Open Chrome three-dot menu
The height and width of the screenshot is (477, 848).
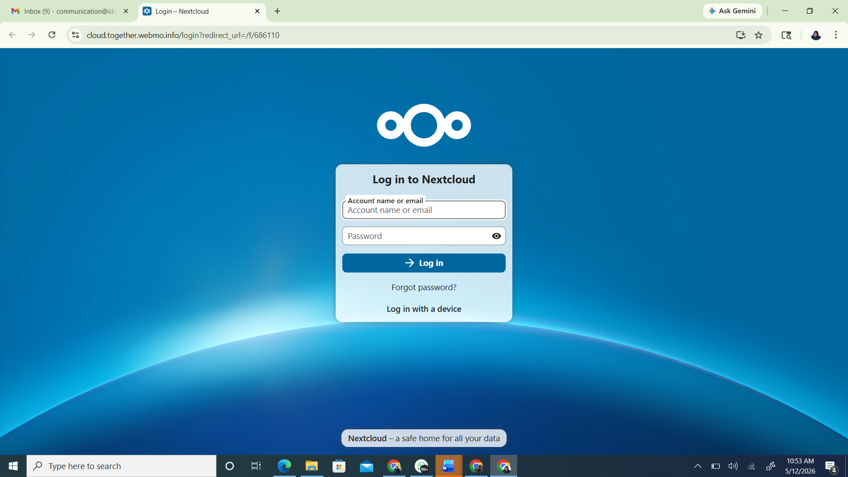tap(836, 35)
